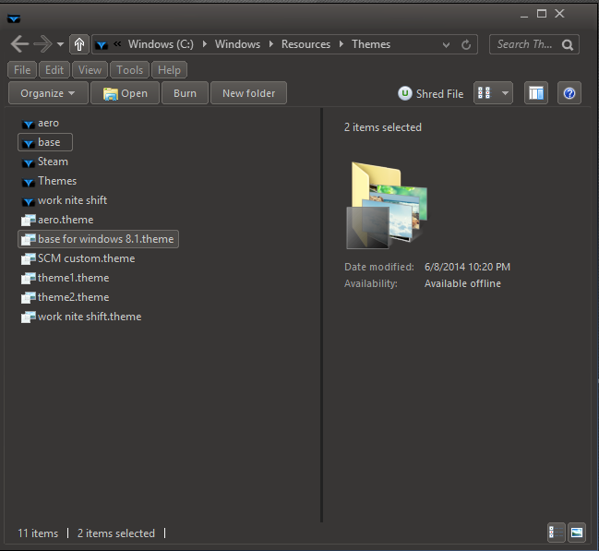Click Shred File command
599x551 pixels.
(430, 93)
